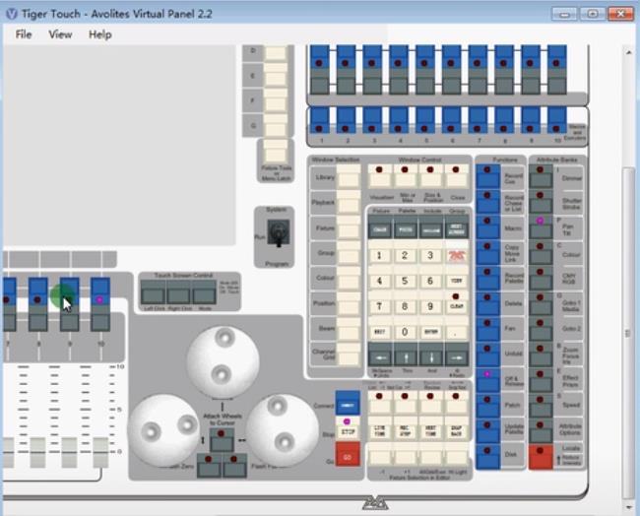Click the Position window selection button
The height and width of the screenshot is (516, 640).
coord(349,303)
